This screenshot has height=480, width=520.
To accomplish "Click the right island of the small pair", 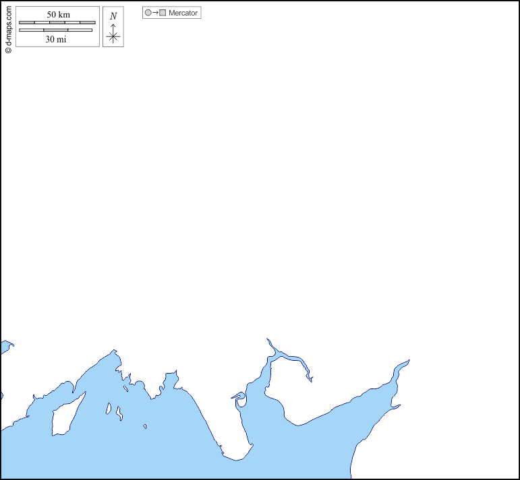I will click(x=119, y=413).
